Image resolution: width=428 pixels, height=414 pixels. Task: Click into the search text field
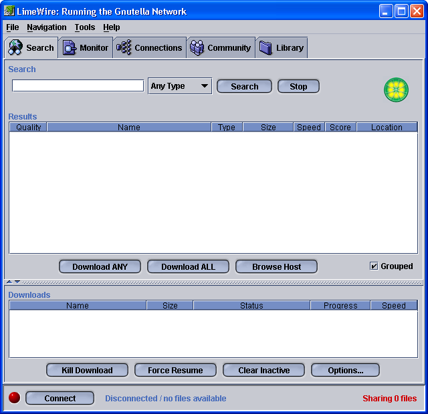tap(78, 86)
